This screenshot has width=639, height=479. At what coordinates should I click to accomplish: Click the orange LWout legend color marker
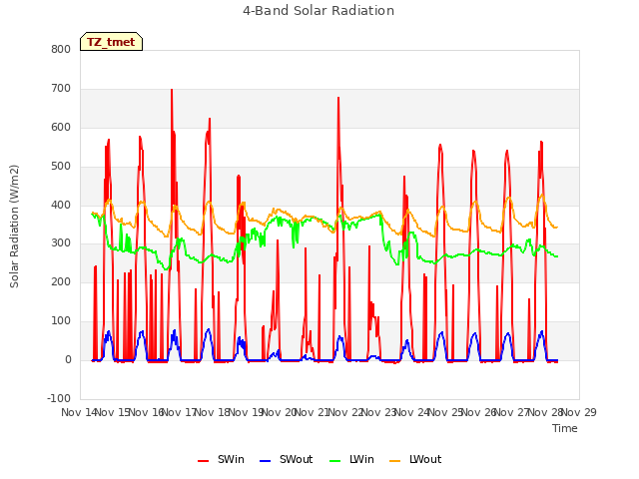[x=395, y=461]
